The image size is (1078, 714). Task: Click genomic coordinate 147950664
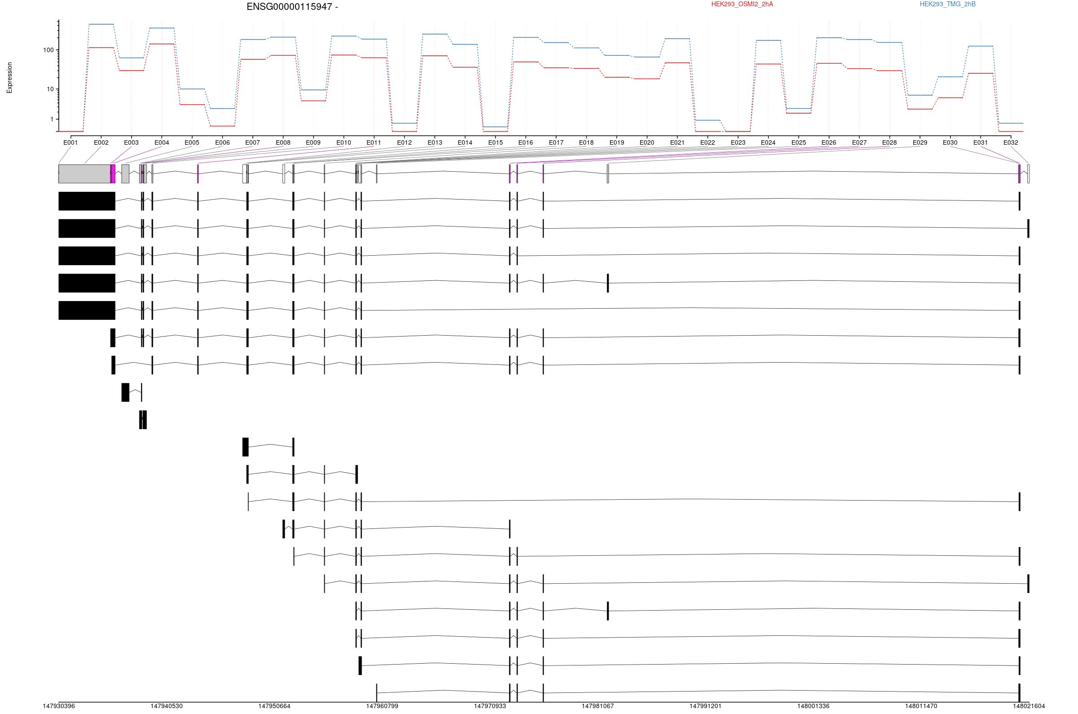pyautogui.click(x=274, y=706)
